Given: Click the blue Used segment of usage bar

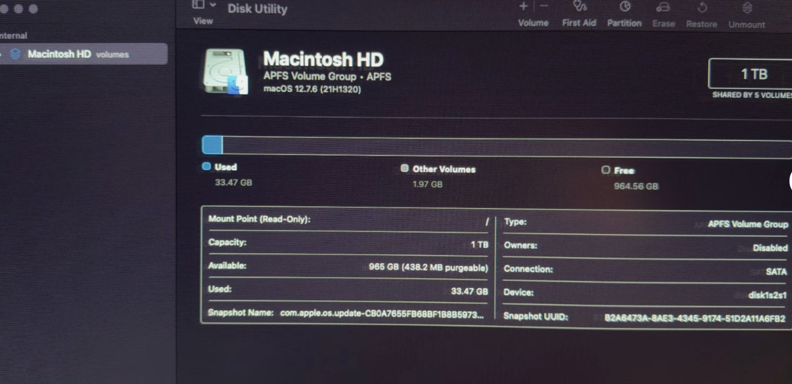Looking at the screenshot, I should 212,145.
